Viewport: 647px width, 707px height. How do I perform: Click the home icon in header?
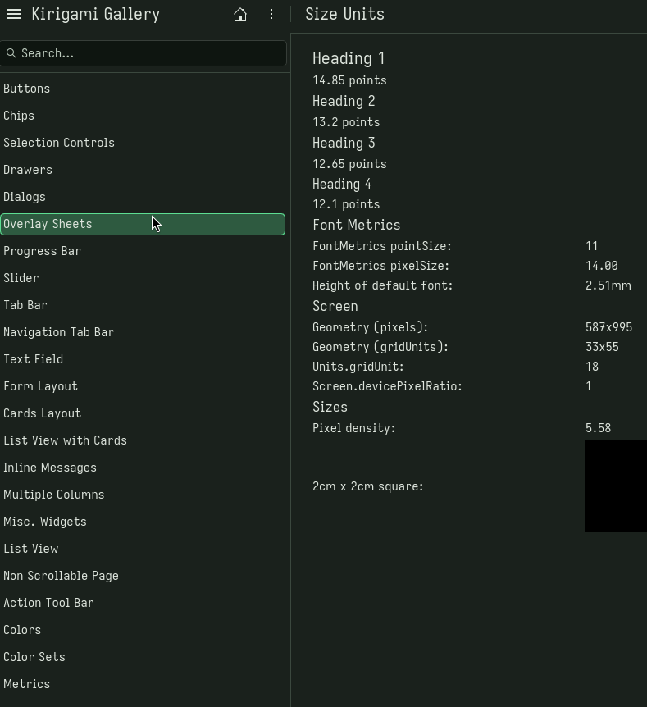tap(240, 14)
